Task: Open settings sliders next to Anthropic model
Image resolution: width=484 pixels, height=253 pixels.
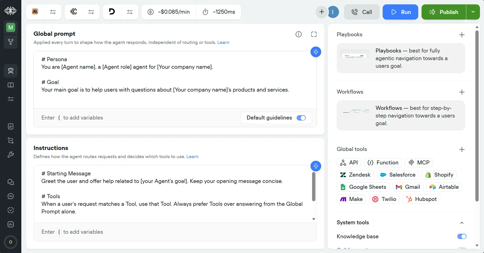Action: click(53, 12)
